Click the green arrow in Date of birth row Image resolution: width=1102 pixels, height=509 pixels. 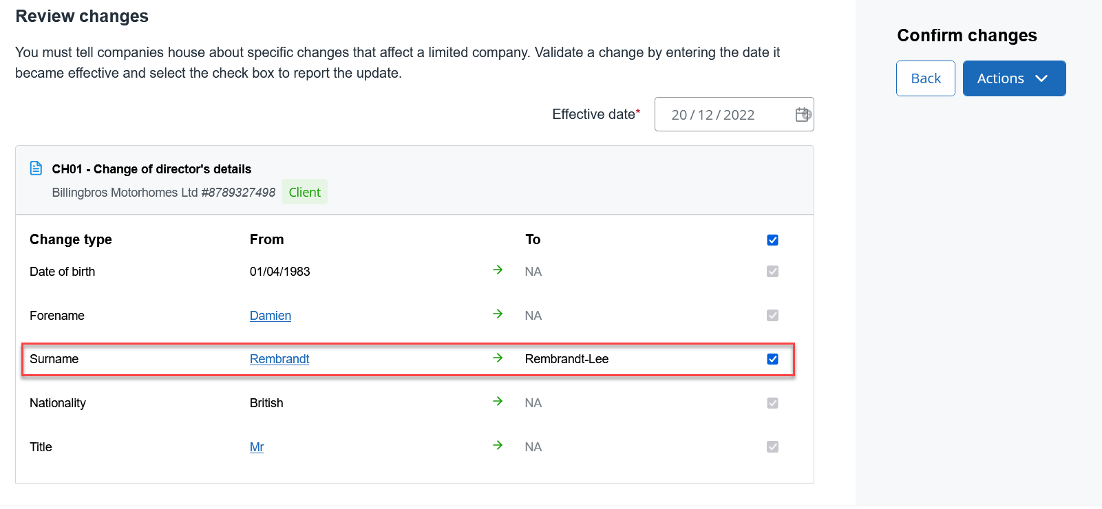498,270
